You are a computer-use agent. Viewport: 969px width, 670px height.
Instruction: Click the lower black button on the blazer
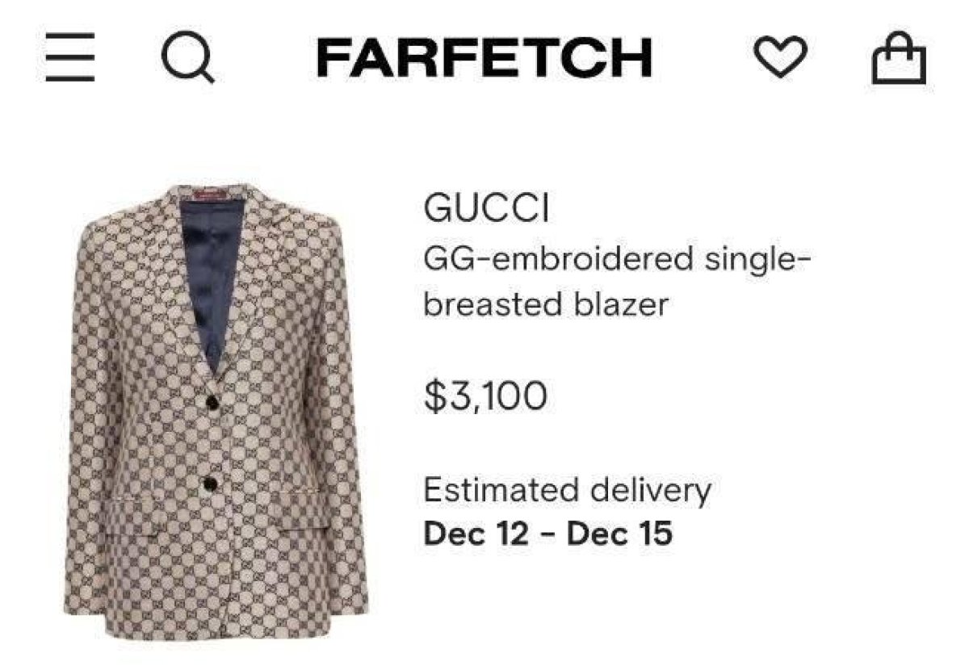pyautogui.click(x=209, y=484)
